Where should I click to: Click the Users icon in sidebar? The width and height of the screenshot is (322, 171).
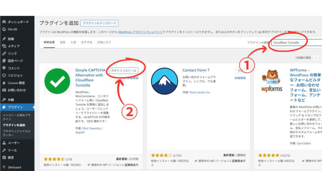click(4, 143)
